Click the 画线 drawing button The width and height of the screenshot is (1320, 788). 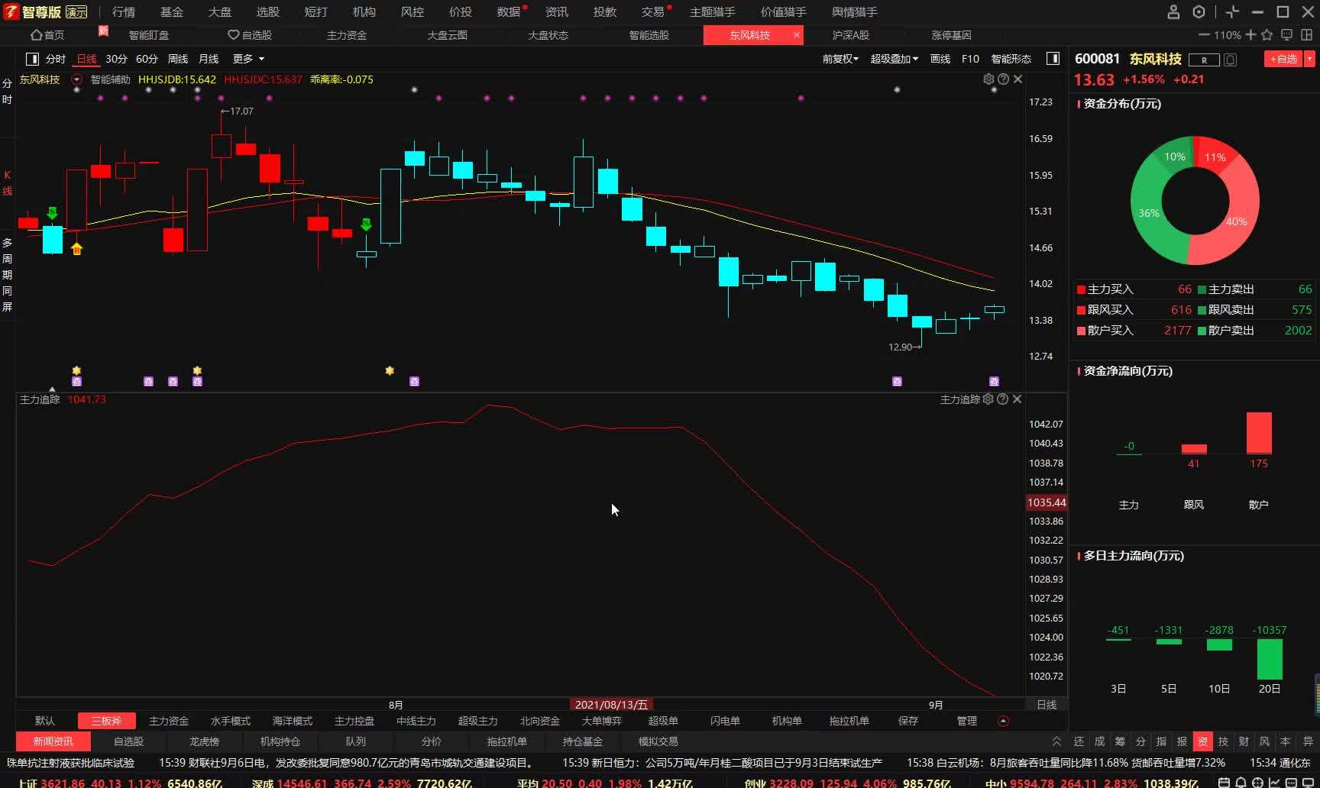[940, 59]
